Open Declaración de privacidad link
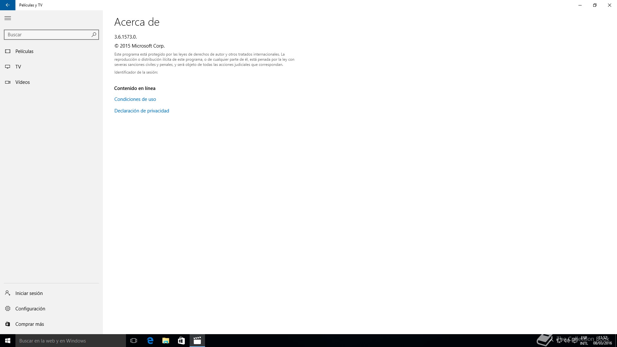Image resolution: width=617 pixels, height=347 pixels. (x=142, y=111)
